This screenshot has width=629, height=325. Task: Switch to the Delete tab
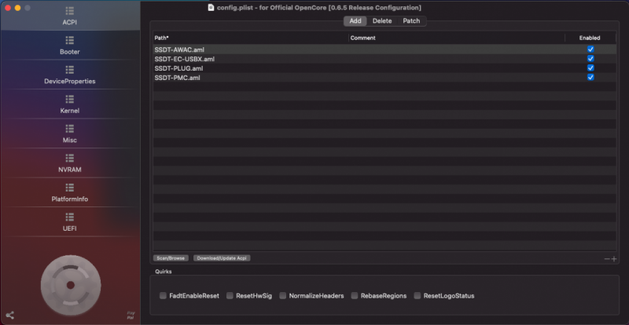coord(382,21)
